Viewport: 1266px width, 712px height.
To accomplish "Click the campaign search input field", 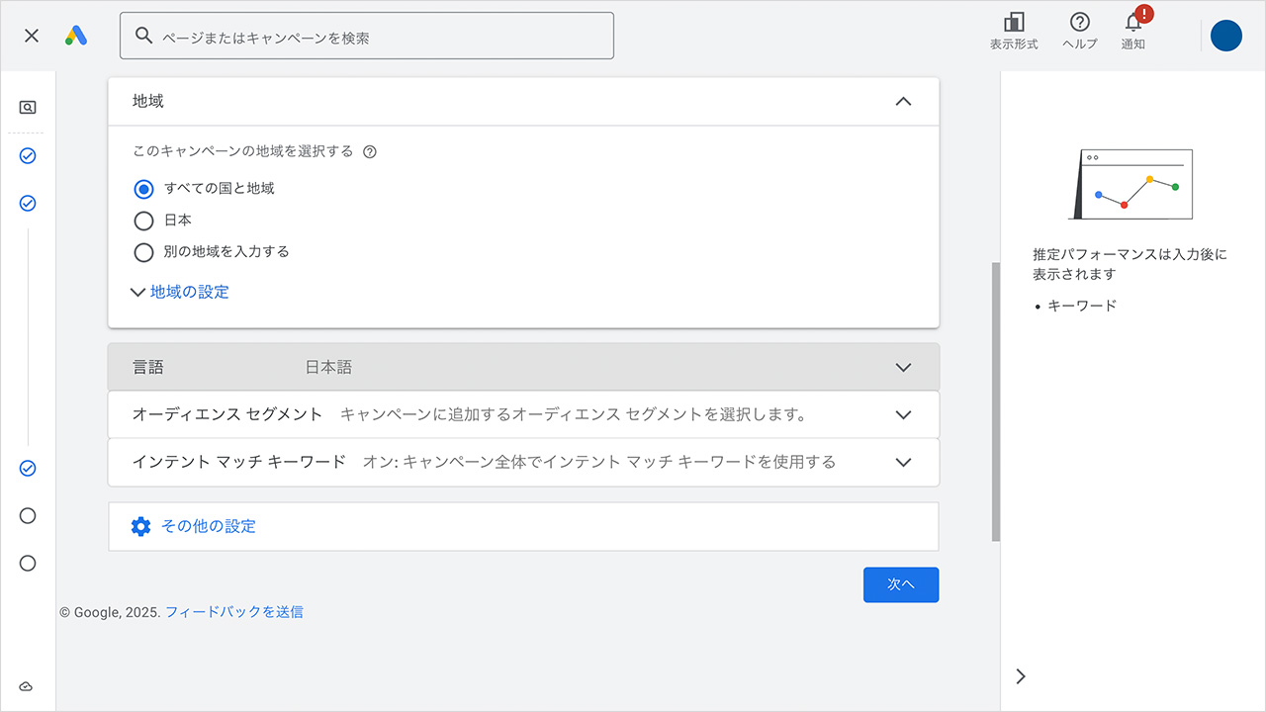I will tap(366, 35).
